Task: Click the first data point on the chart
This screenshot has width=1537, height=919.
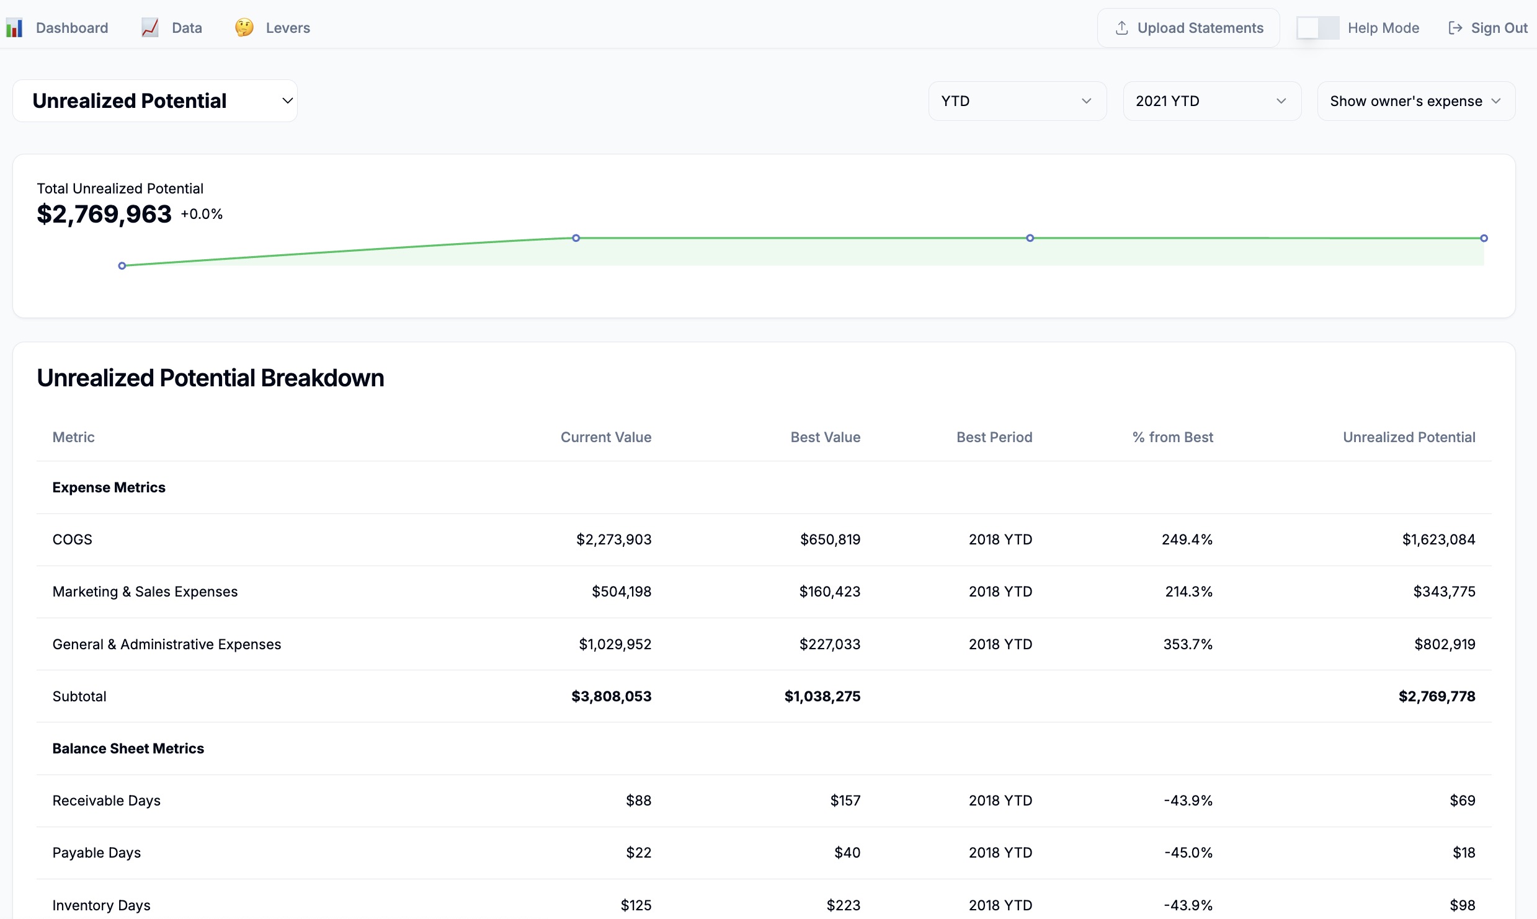Action: (x=122, y=266)
